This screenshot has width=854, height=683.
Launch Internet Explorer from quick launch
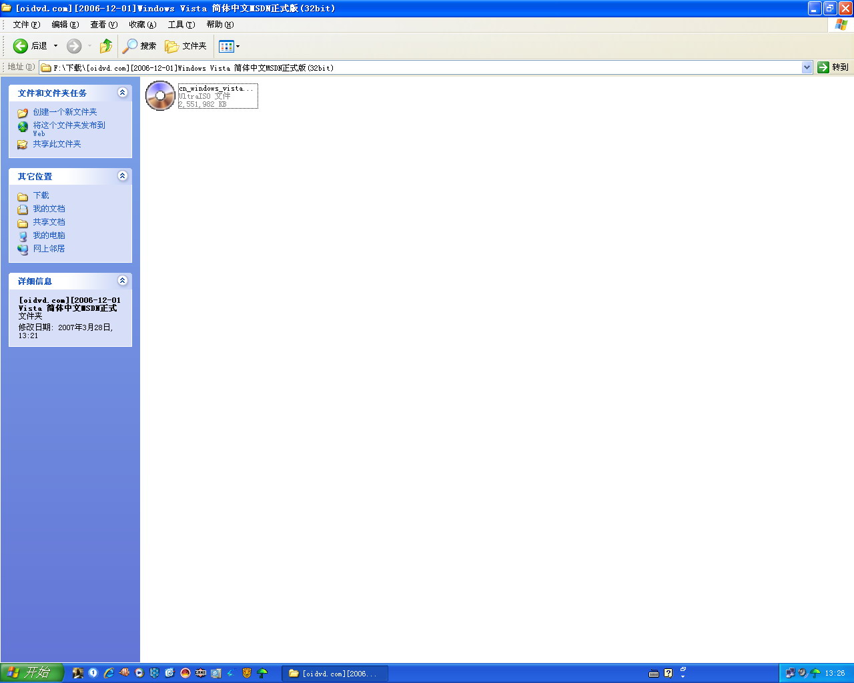[x=109, y=673]
